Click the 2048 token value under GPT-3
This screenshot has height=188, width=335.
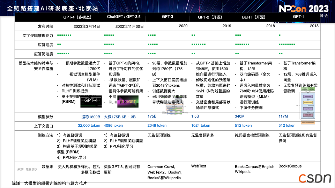(157, 125)
